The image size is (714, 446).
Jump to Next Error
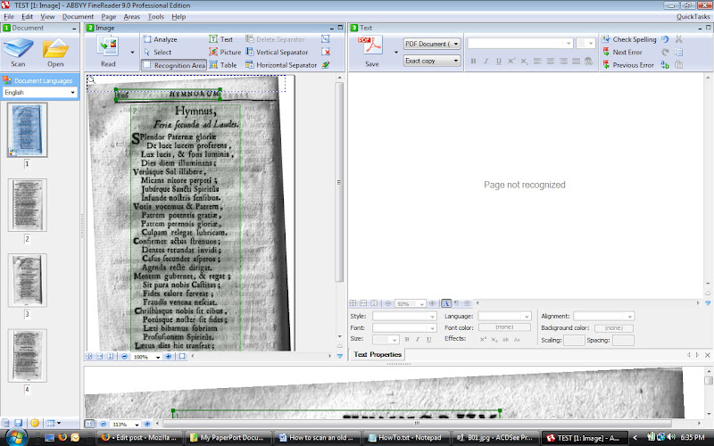(x=622, y=52)
